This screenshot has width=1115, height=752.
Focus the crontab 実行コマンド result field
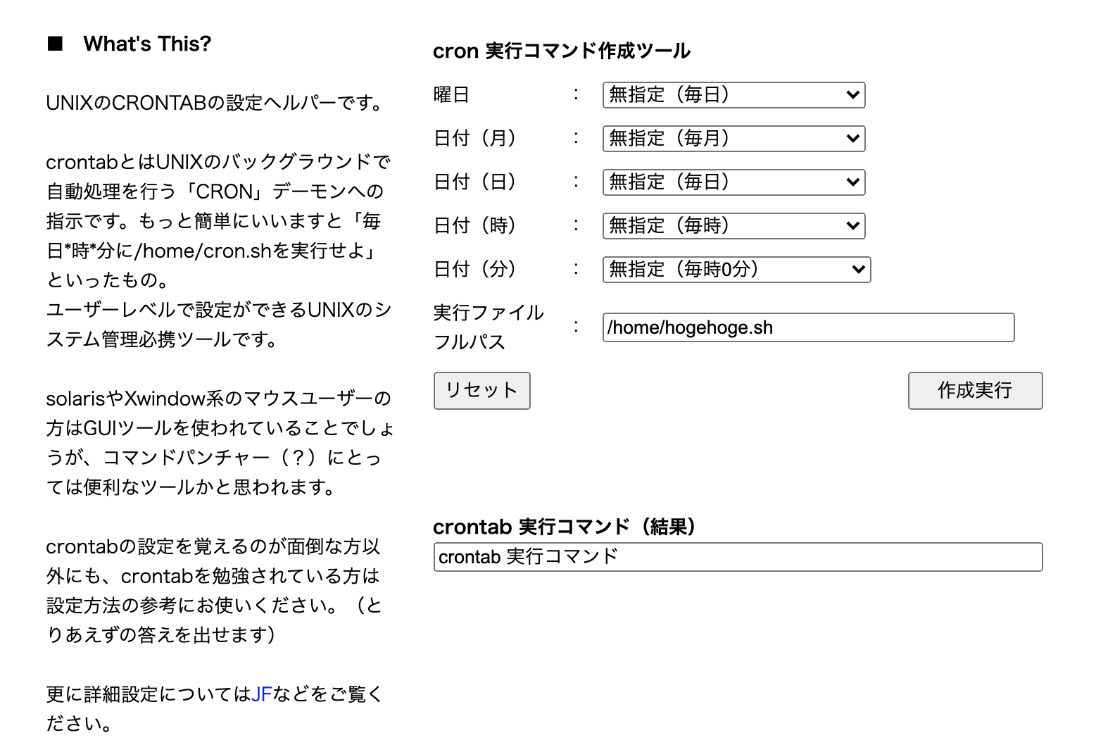pos(737,557)
